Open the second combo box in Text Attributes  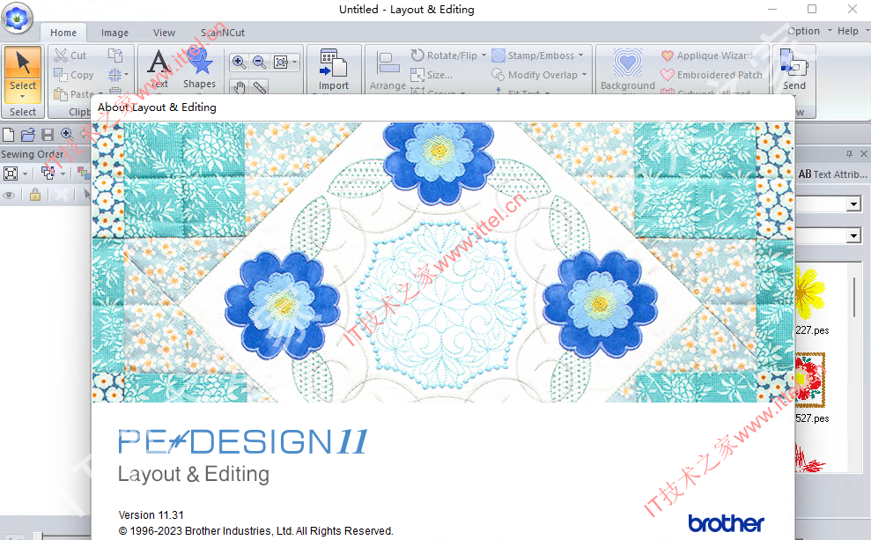tap(853, 236)
